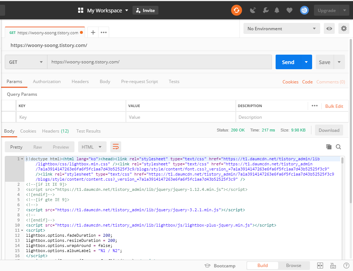Image resolution: width=353 pixels, height=271 pixels.
Task: Switch to Browse mode
Action: [x=293, y=266]
